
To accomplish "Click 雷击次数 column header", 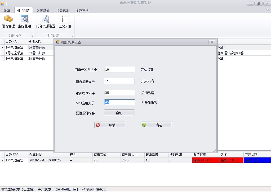I will tap(106, 155).
